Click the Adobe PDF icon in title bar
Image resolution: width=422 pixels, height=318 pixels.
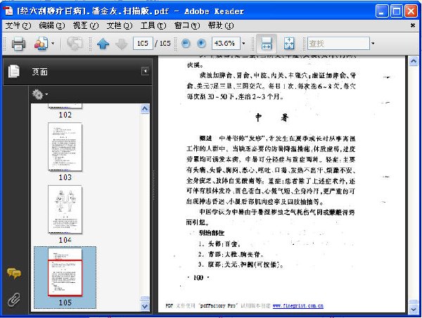[8, 11]
